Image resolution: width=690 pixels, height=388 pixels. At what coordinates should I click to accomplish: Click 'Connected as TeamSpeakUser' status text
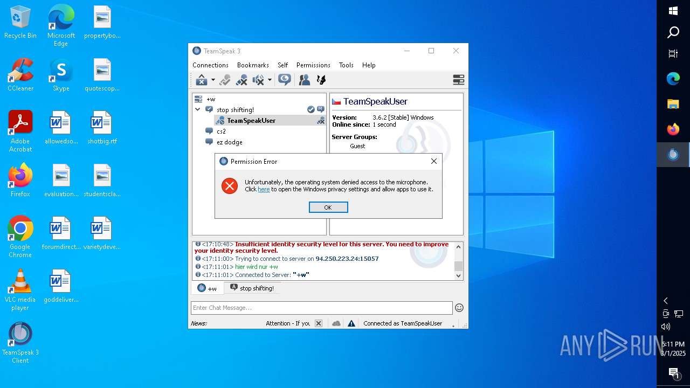[x=403, y=323]
